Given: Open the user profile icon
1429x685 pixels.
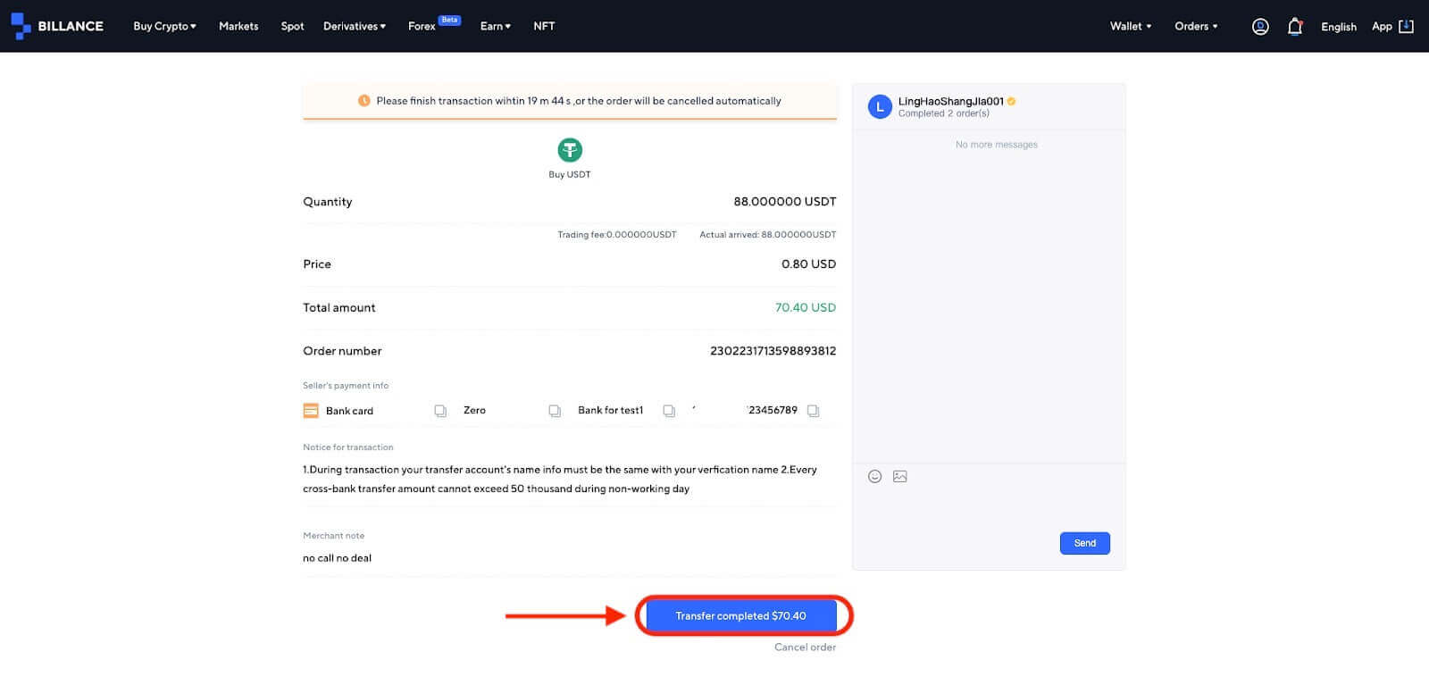Looking at the screenshot, I should click(x=1260, y=27).
